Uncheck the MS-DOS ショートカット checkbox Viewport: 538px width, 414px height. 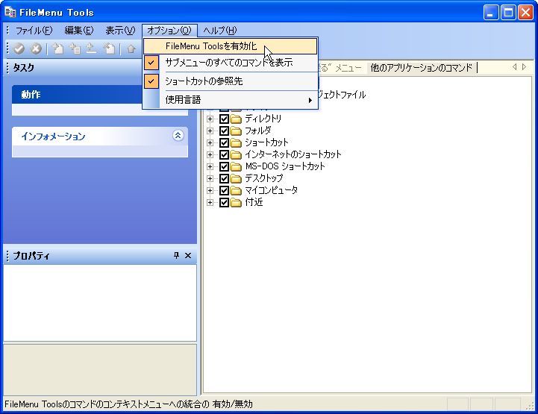pos(224,166)
